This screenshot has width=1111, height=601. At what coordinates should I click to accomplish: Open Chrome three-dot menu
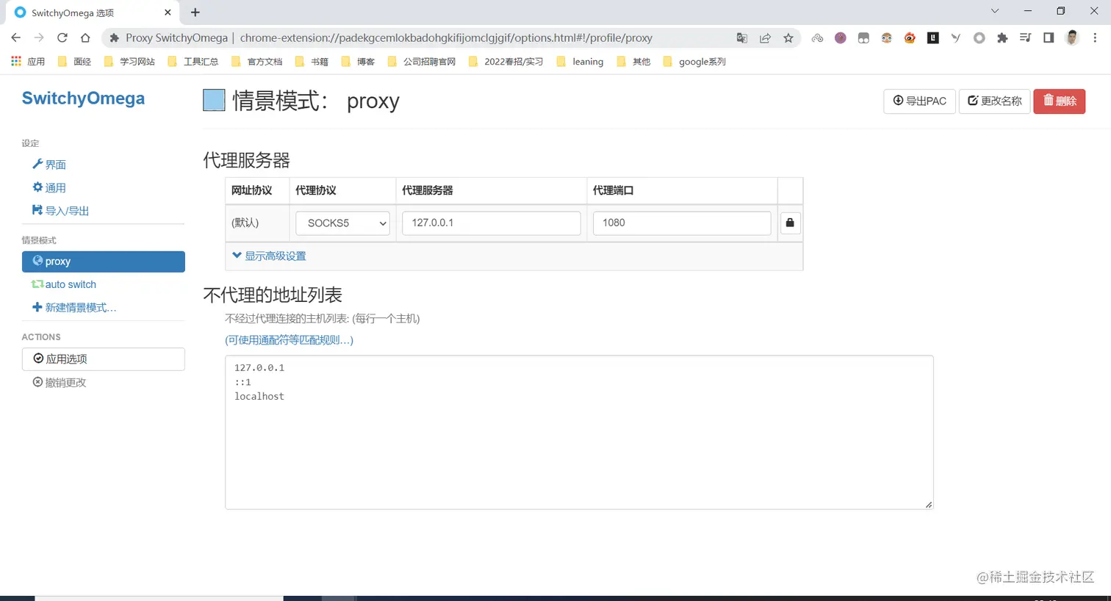click(x=1095, y=38)
